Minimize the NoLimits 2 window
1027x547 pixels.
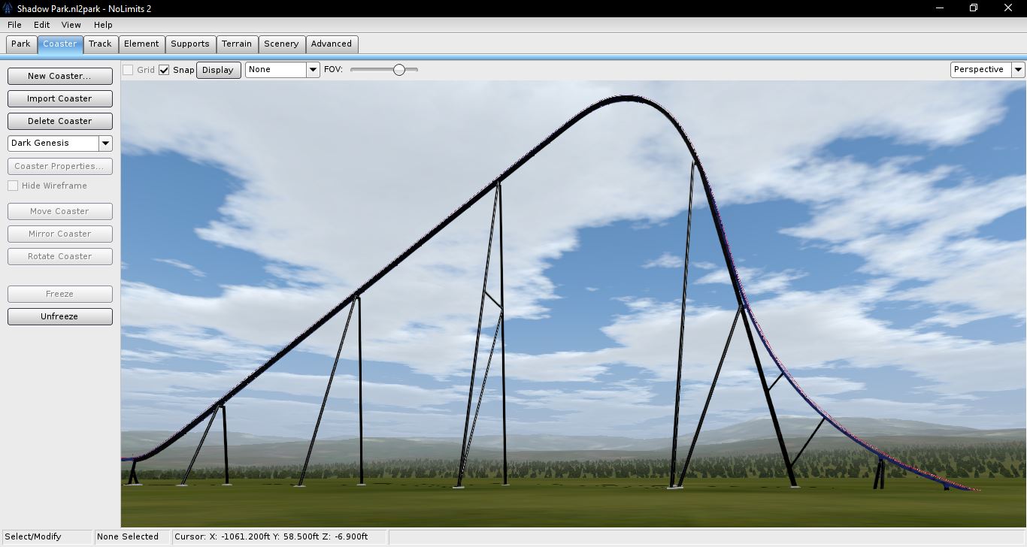(x=940, y=8)
